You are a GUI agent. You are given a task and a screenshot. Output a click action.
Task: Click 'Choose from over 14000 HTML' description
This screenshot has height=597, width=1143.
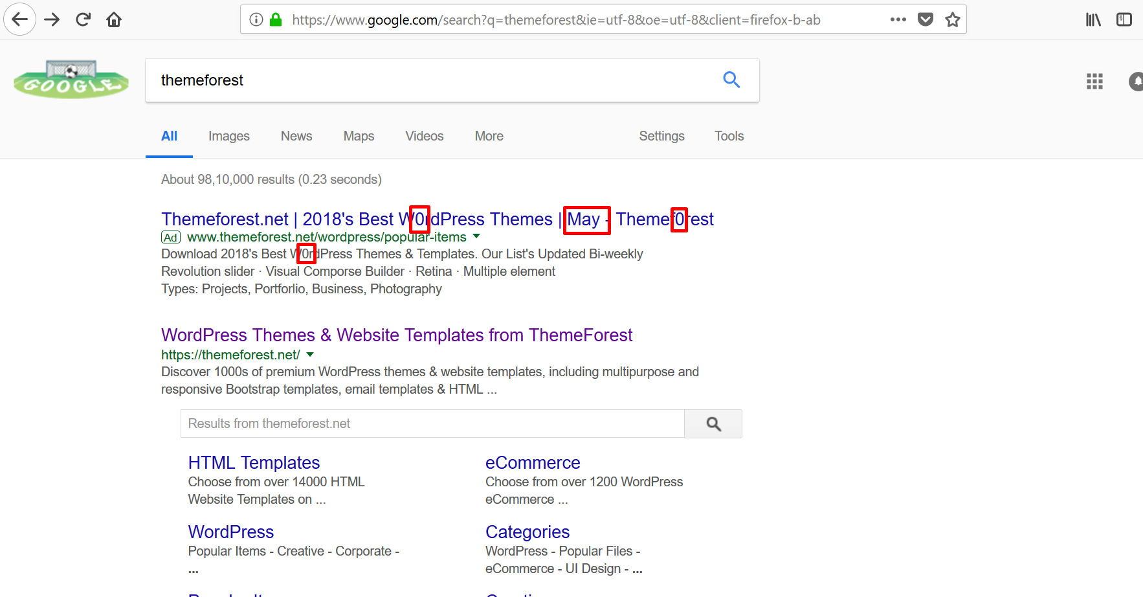coord(276,490)
